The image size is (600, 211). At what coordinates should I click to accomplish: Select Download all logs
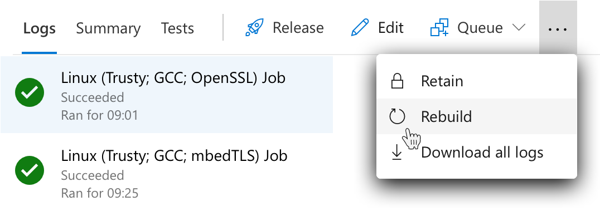click(x=477, y=152)
